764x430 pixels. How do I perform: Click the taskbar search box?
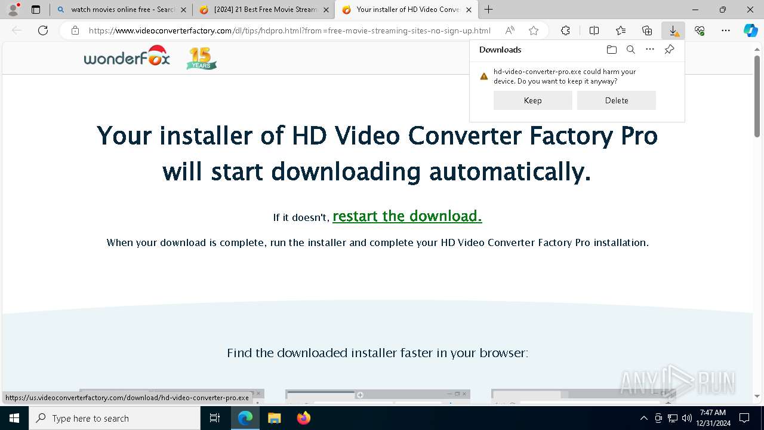tap(115, 418)
